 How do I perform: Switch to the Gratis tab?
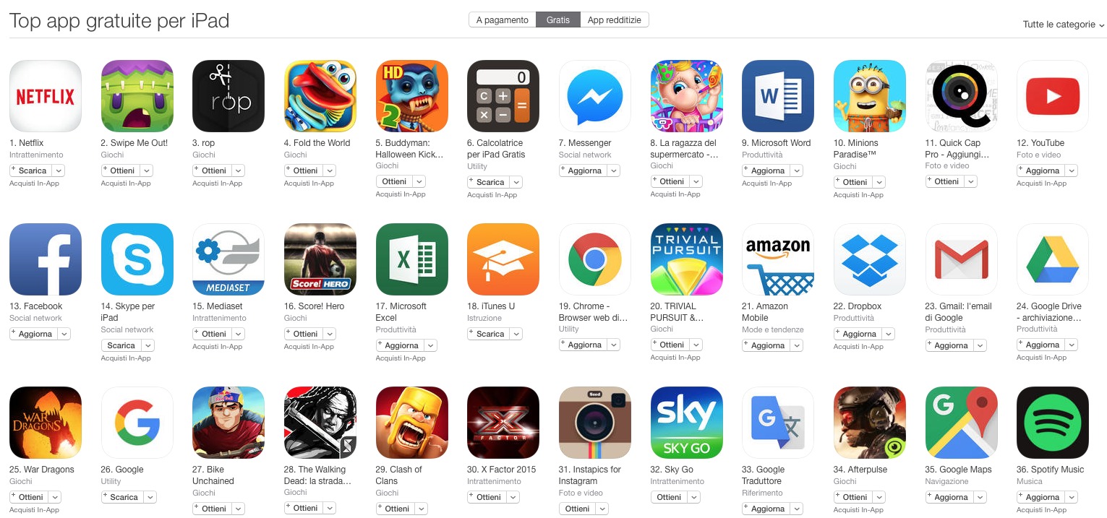pyautogui.click(x=558, y=20)
